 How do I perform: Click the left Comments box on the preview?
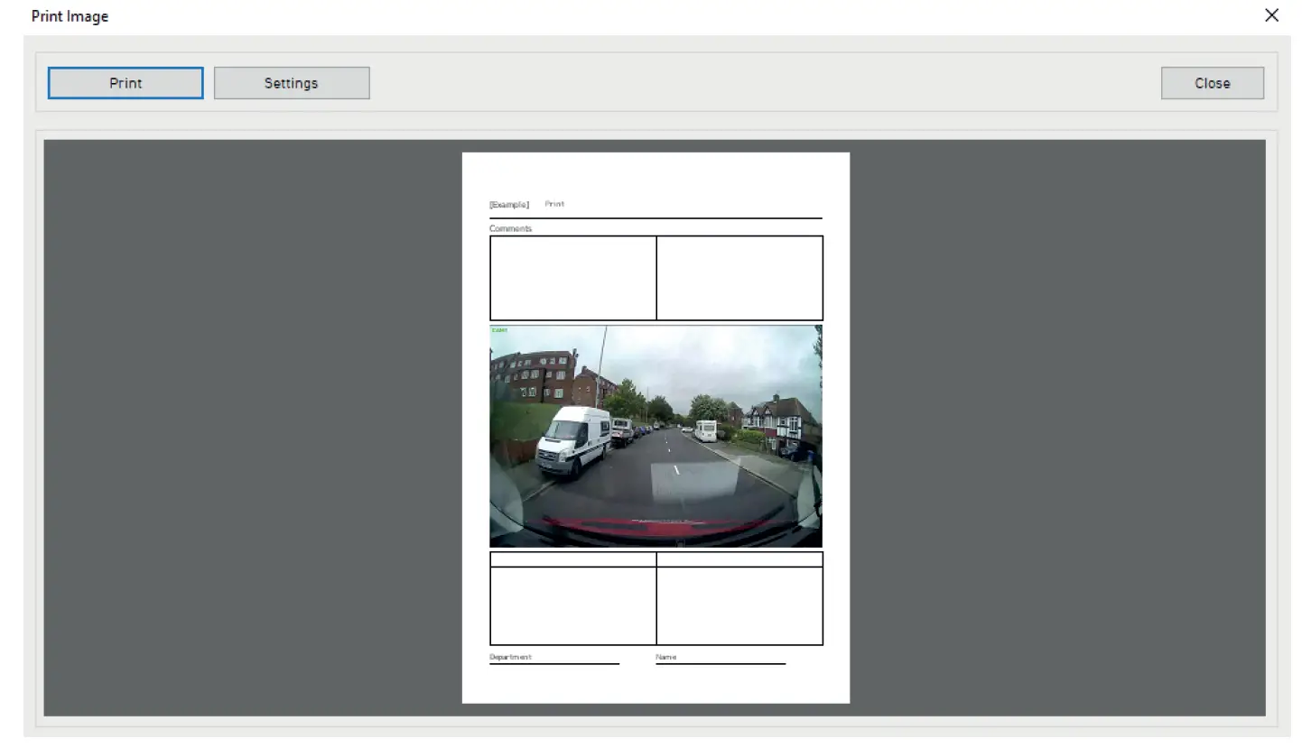[572, 278]
